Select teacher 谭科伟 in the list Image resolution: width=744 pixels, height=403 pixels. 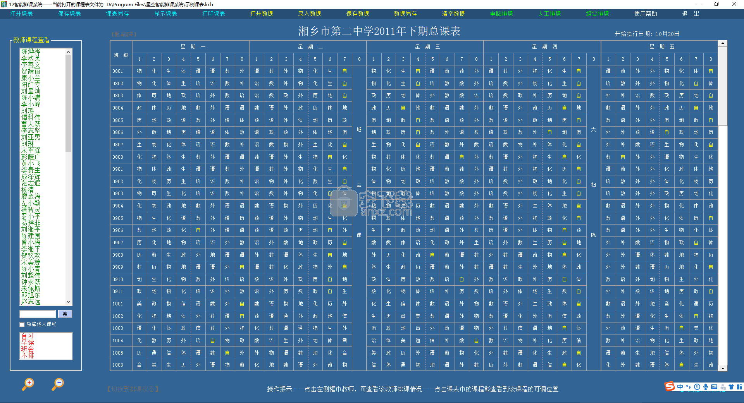pos(31,117)
